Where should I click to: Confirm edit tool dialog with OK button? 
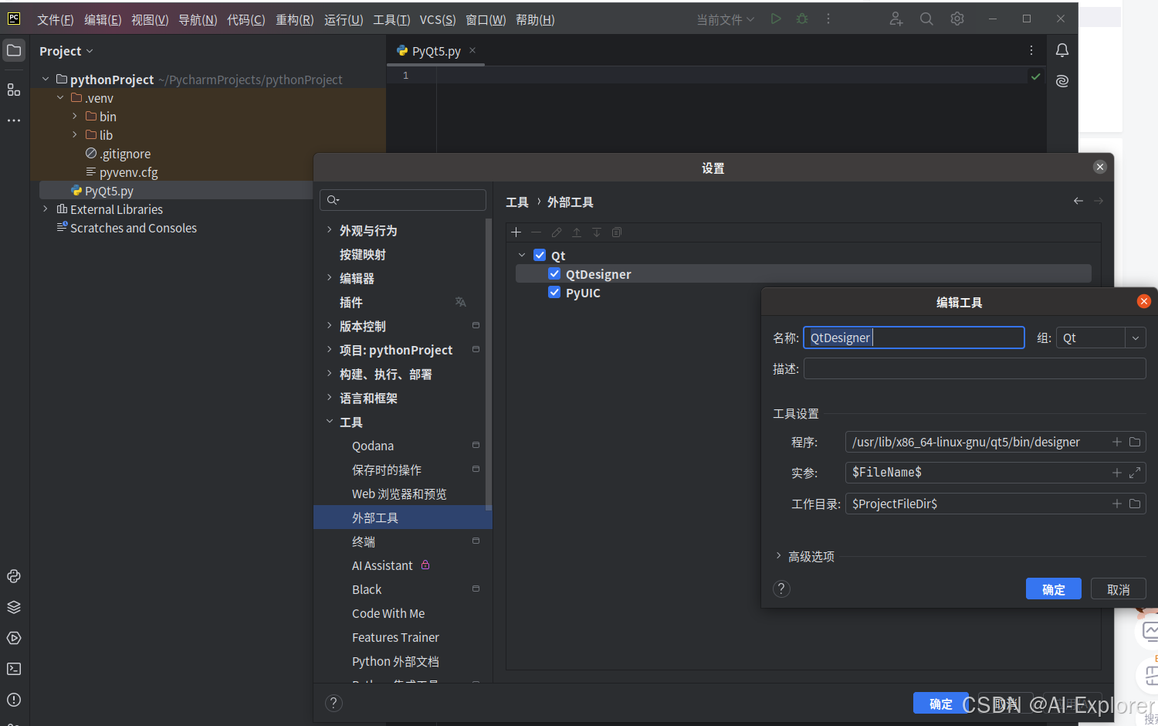pos(1053,589)
